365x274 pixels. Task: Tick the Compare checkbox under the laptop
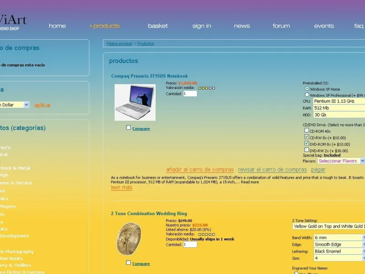pos(128,127)
